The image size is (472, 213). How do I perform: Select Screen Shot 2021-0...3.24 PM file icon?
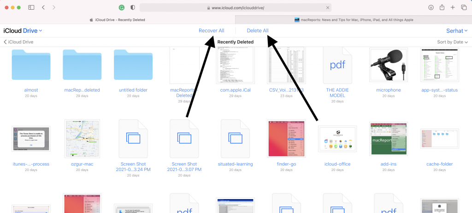(x=133, y=139)
